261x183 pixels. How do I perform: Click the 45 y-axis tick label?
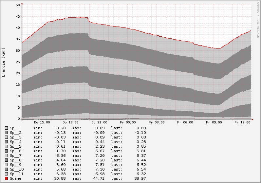coord(18,16)
